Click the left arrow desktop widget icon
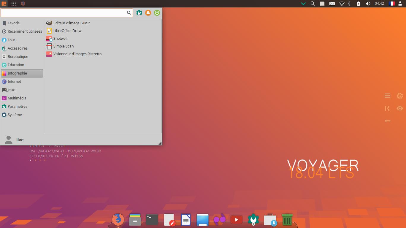This screenshot has height=228, width=406. click(387, 121)
